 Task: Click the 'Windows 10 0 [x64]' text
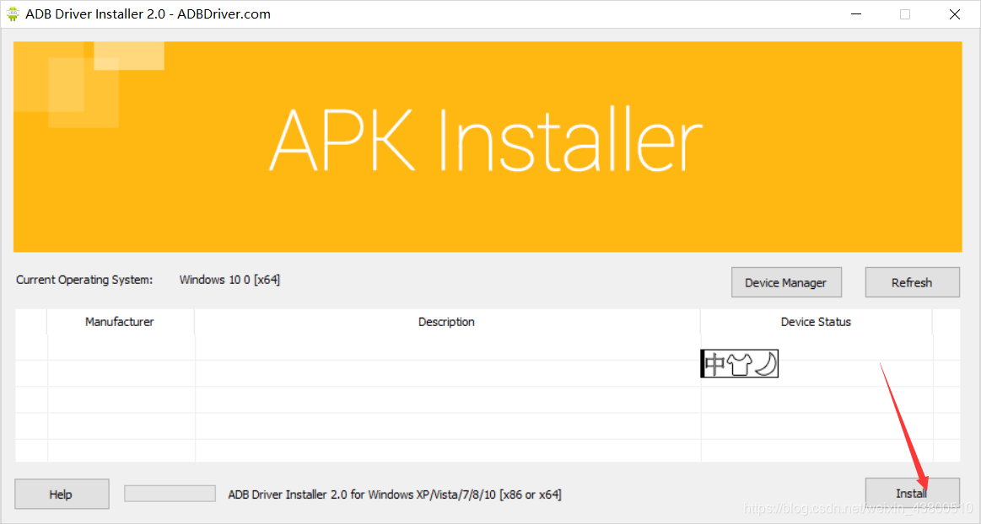(x=229, y=280)
